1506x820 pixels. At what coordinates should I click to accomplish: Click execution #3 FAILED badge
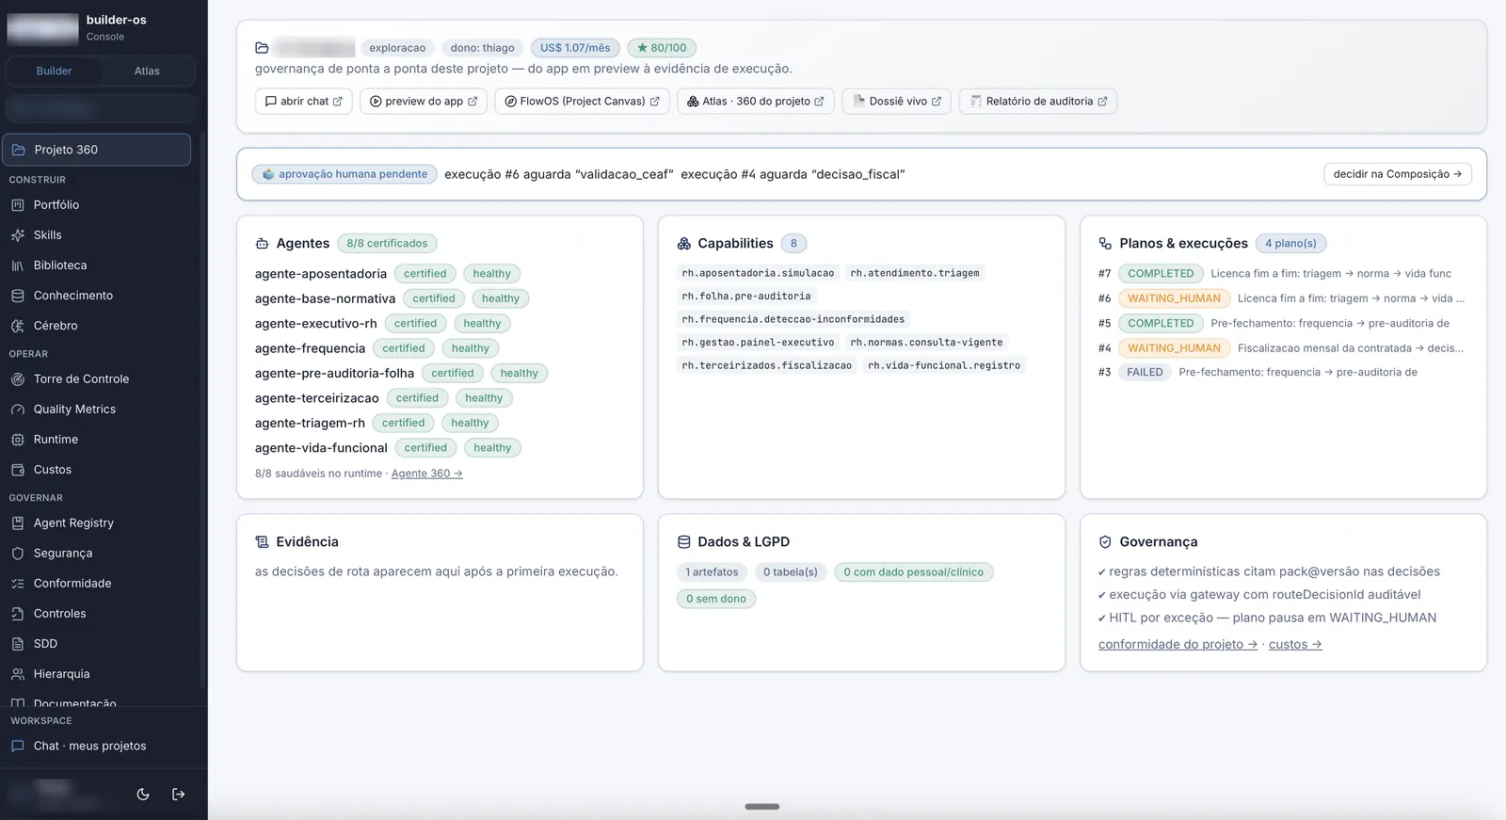click(1145, 372)
